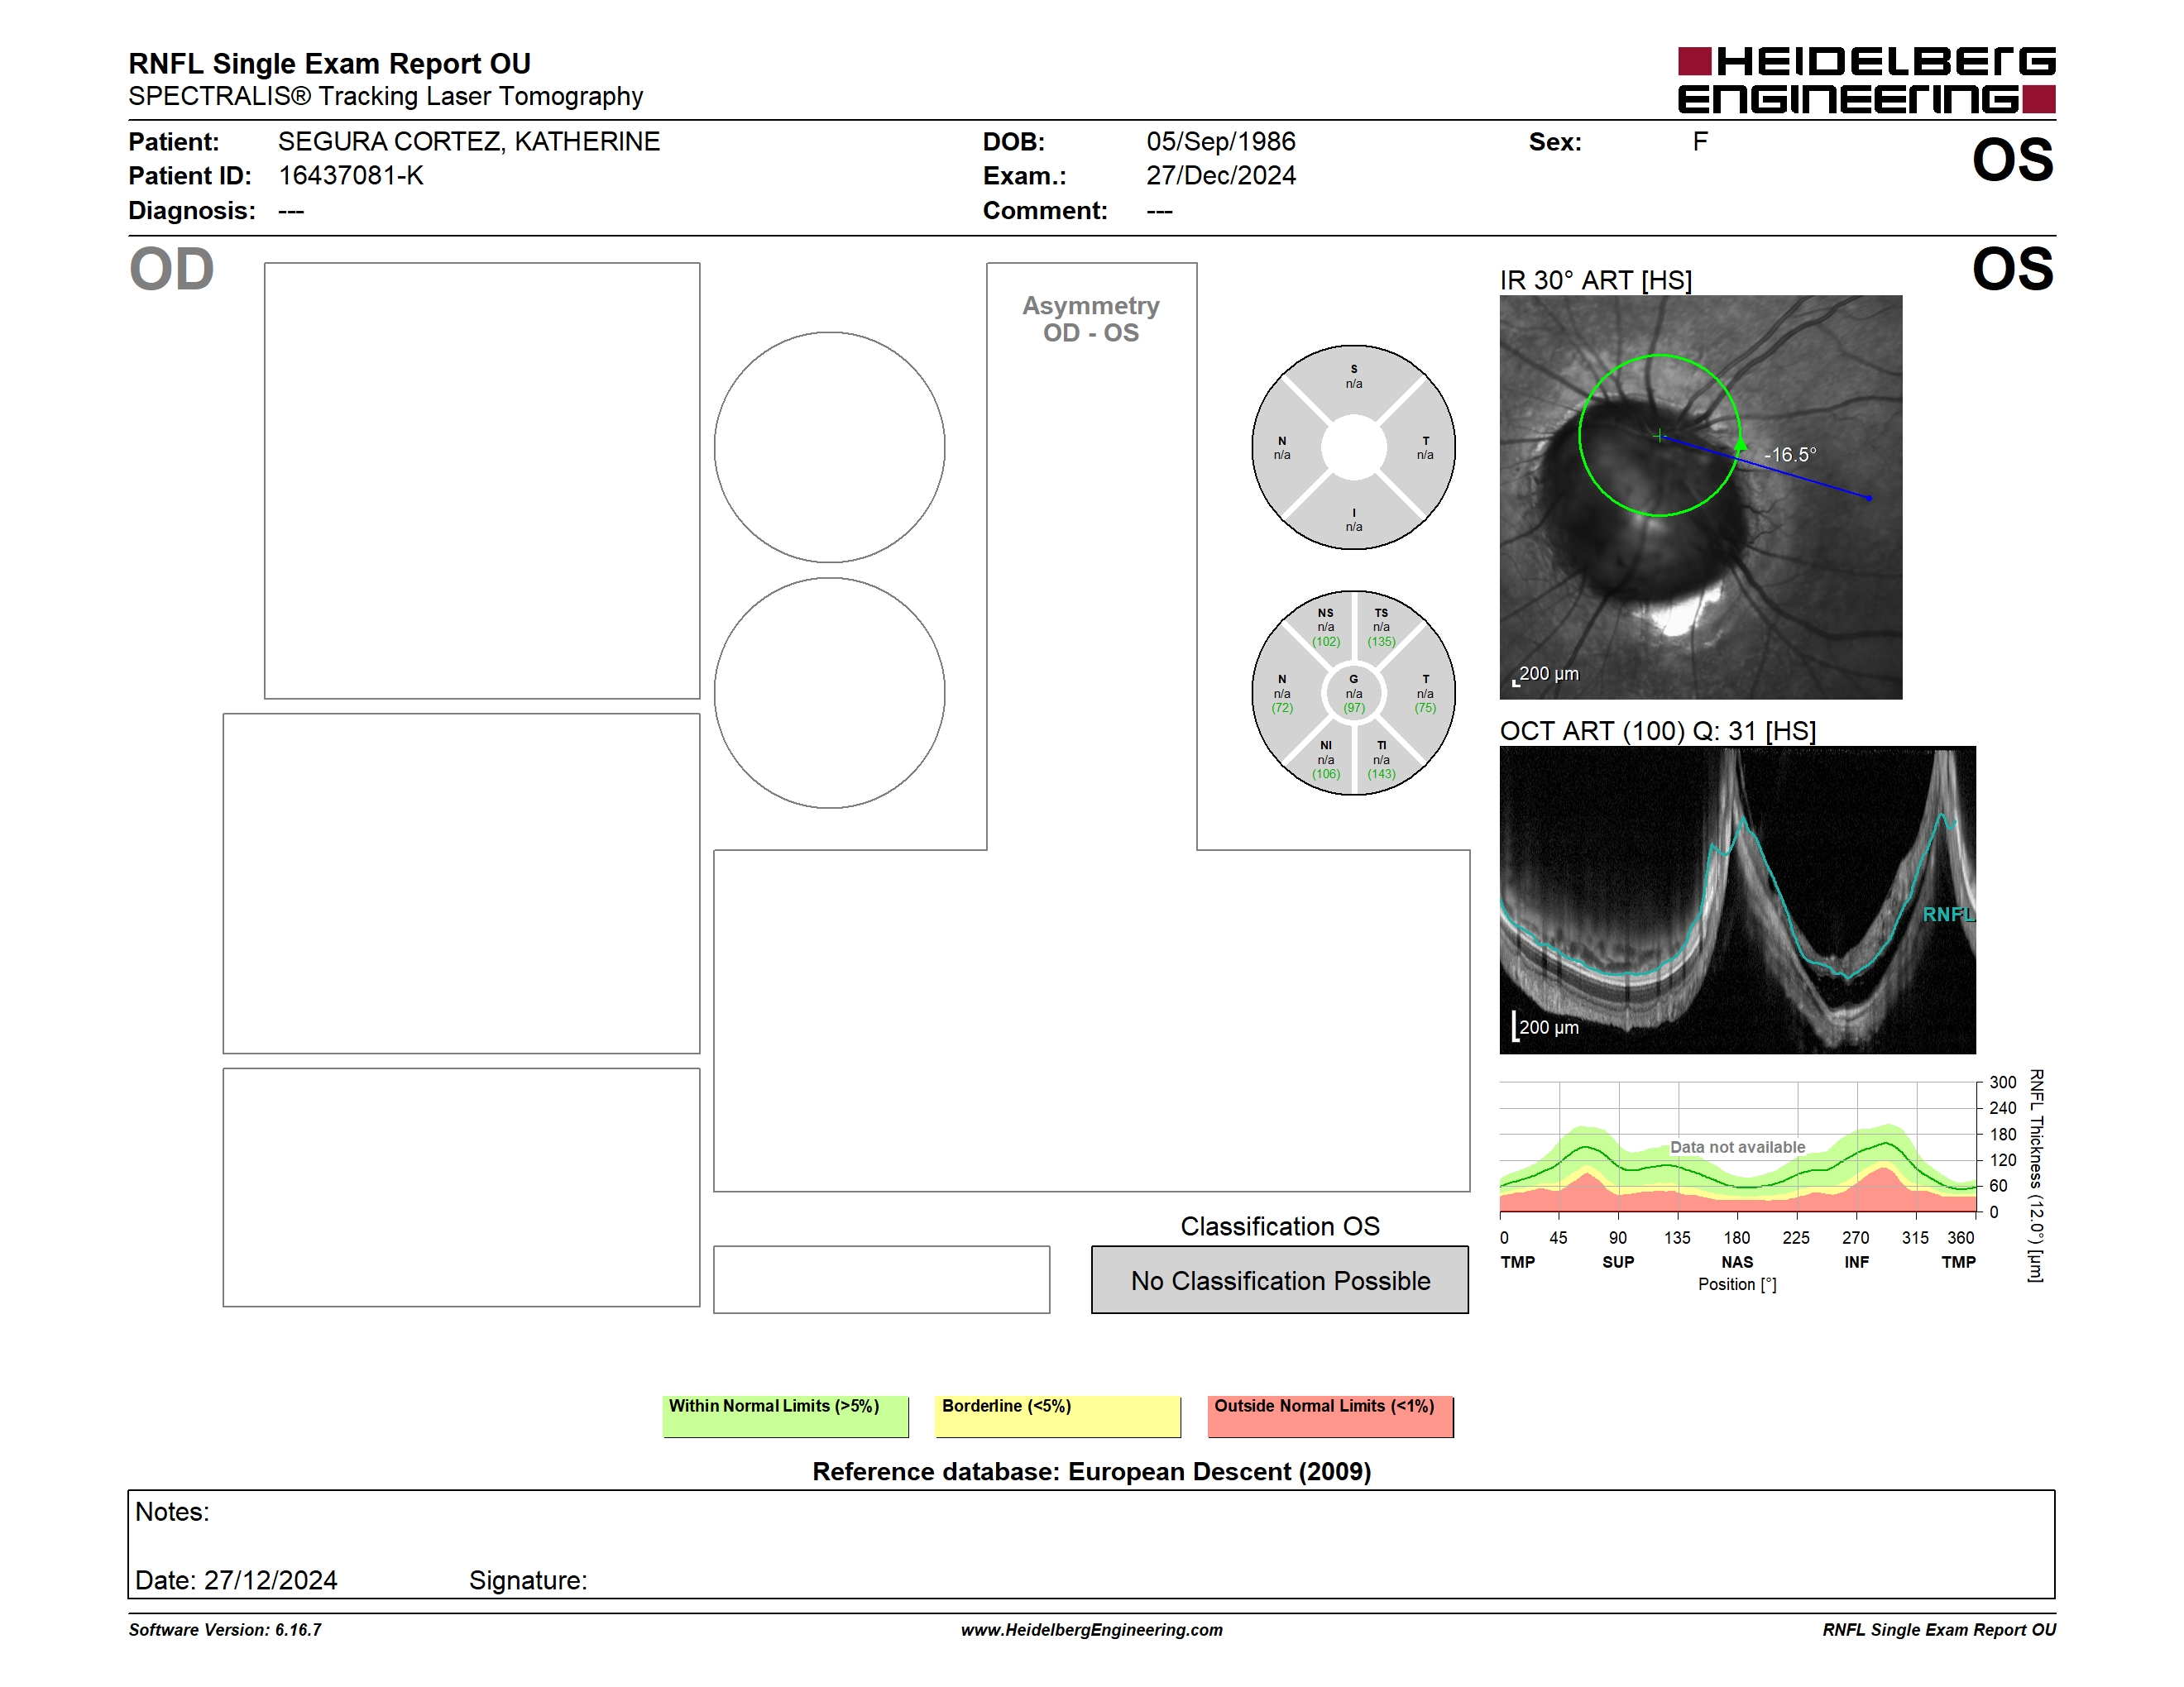The width and height of the screenshot is (2184, 1687).
Task: Click the 'IR 30° ART [HS]' caption
Action: point(1595,281)
